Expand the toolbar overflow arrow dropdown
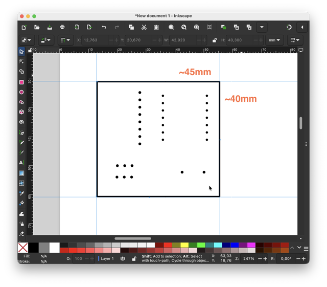This screenshot has height=287, width=327. (x=262, y=27)
